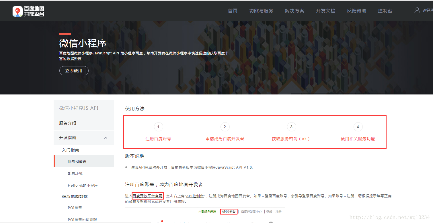The width and height of the screenshot is (433, 223).
Task: Open POI检索 sidebar item
Action: pyautogui.click(x=75, y=208)
